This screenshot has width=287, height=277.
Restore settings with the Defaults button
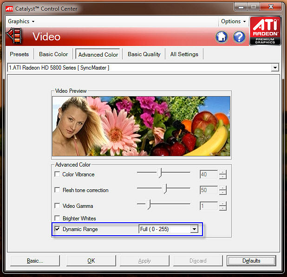[251, 261]
